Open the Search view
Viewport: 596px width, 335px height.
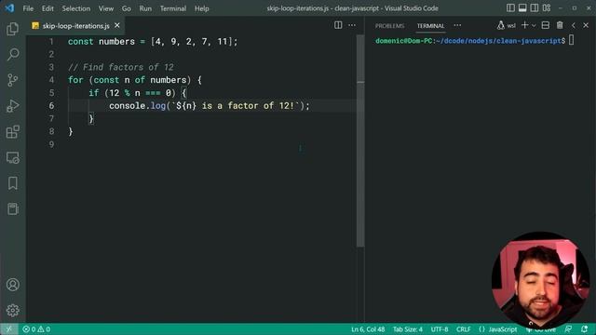coord(12,54)
